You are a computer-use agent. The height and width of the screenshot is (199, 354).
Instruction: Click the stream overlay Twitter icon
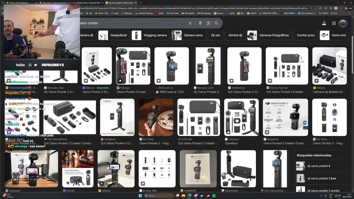(x=35, y=65)
